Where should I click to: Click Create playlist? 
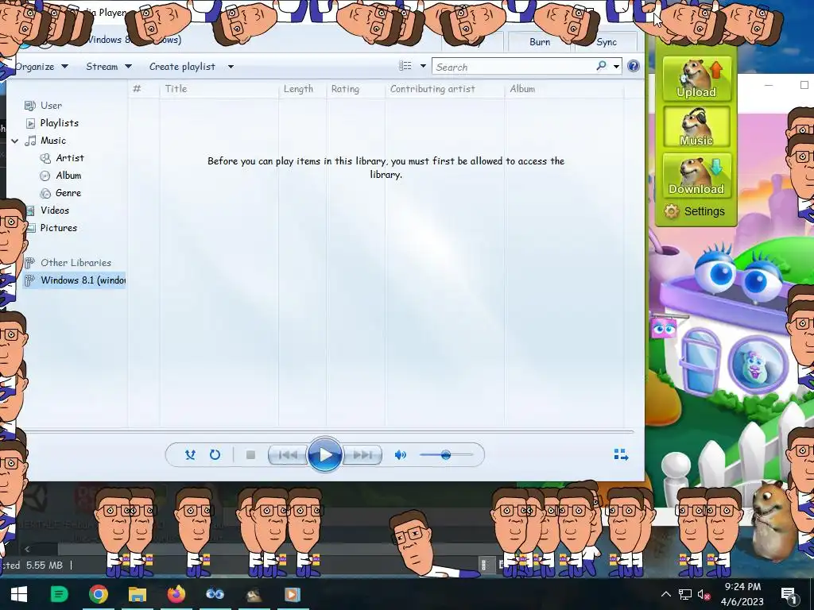[x=182, y=67]
